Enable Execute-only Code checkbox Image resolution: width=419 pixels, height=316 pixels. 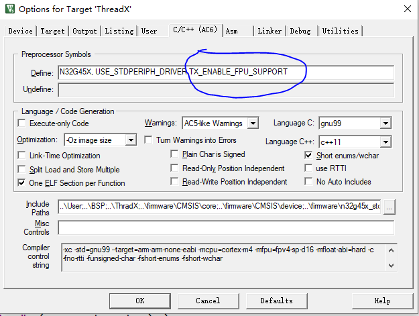21,123
